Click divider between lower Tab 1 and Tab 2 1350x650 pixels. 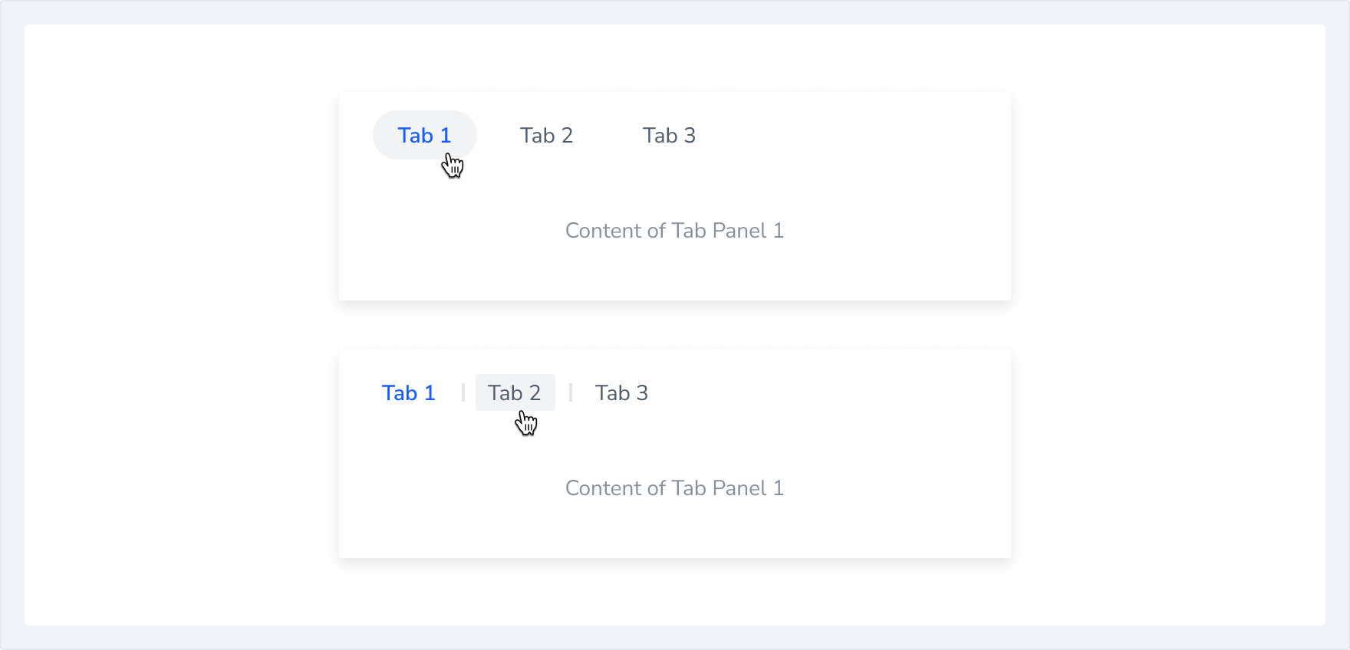click(463, 393)
